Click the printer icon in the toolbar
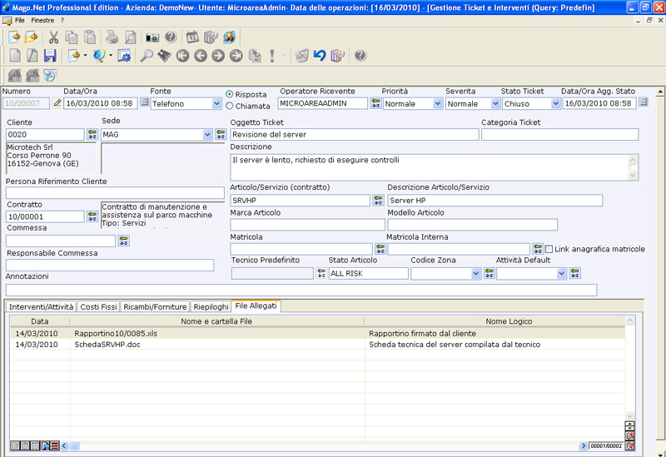Screen dimensions: 666x457 [112, 37]
